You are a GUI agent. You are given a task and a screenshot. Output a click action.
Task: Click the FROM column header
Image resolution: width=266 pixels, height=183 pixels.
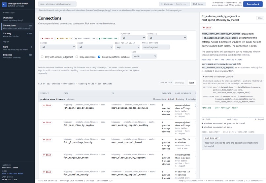click(66, 93)
